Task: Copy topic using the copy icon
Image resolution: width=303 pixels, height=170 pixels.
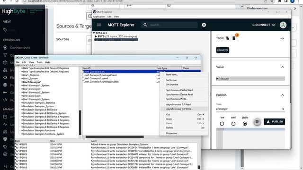Action: [x=227, y=38]
